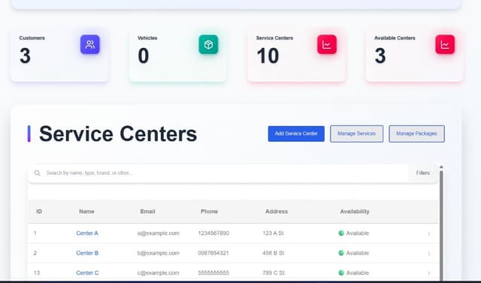481x283 pixels.
Task: Open Manage Packages
Action: (x=416, y=134)
